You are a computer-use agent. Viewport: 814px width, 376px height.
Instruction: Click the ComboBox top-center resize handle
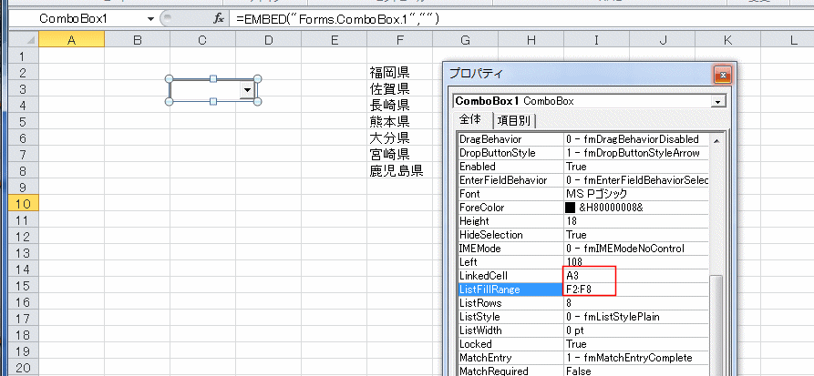(x=213, y=79)
